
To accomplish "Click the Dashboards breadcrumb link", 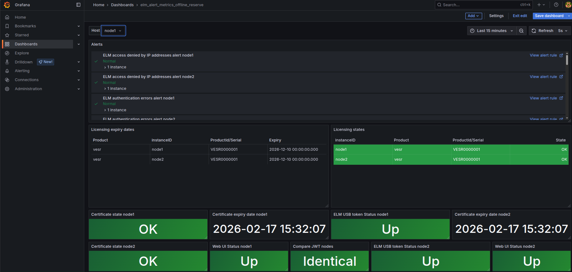I will (122, 5).
